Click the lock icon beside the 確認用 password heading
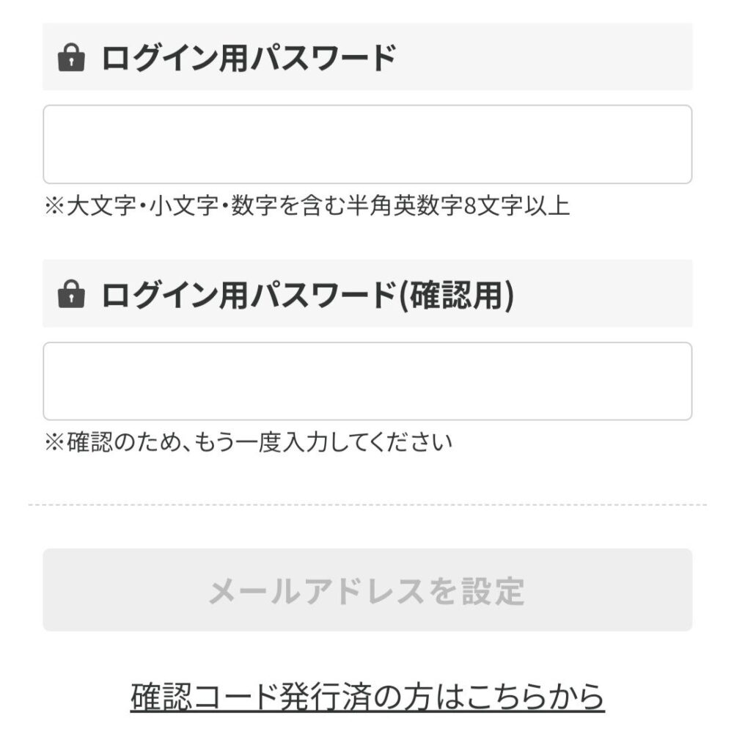Screen dimensions: 734x751 (x=70, y=294)
